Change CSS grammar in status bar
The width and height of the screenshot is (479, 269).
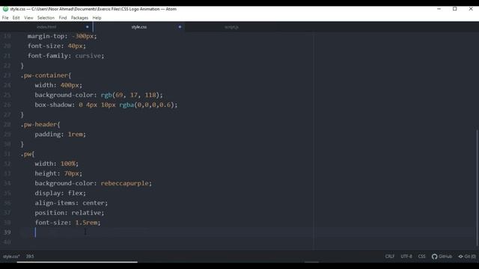coord(421,256)
